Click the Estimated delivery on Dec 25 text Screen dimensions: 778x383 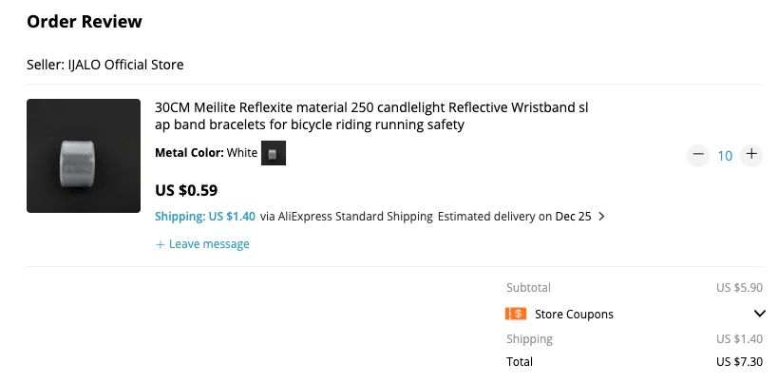(x=514, y=217)
